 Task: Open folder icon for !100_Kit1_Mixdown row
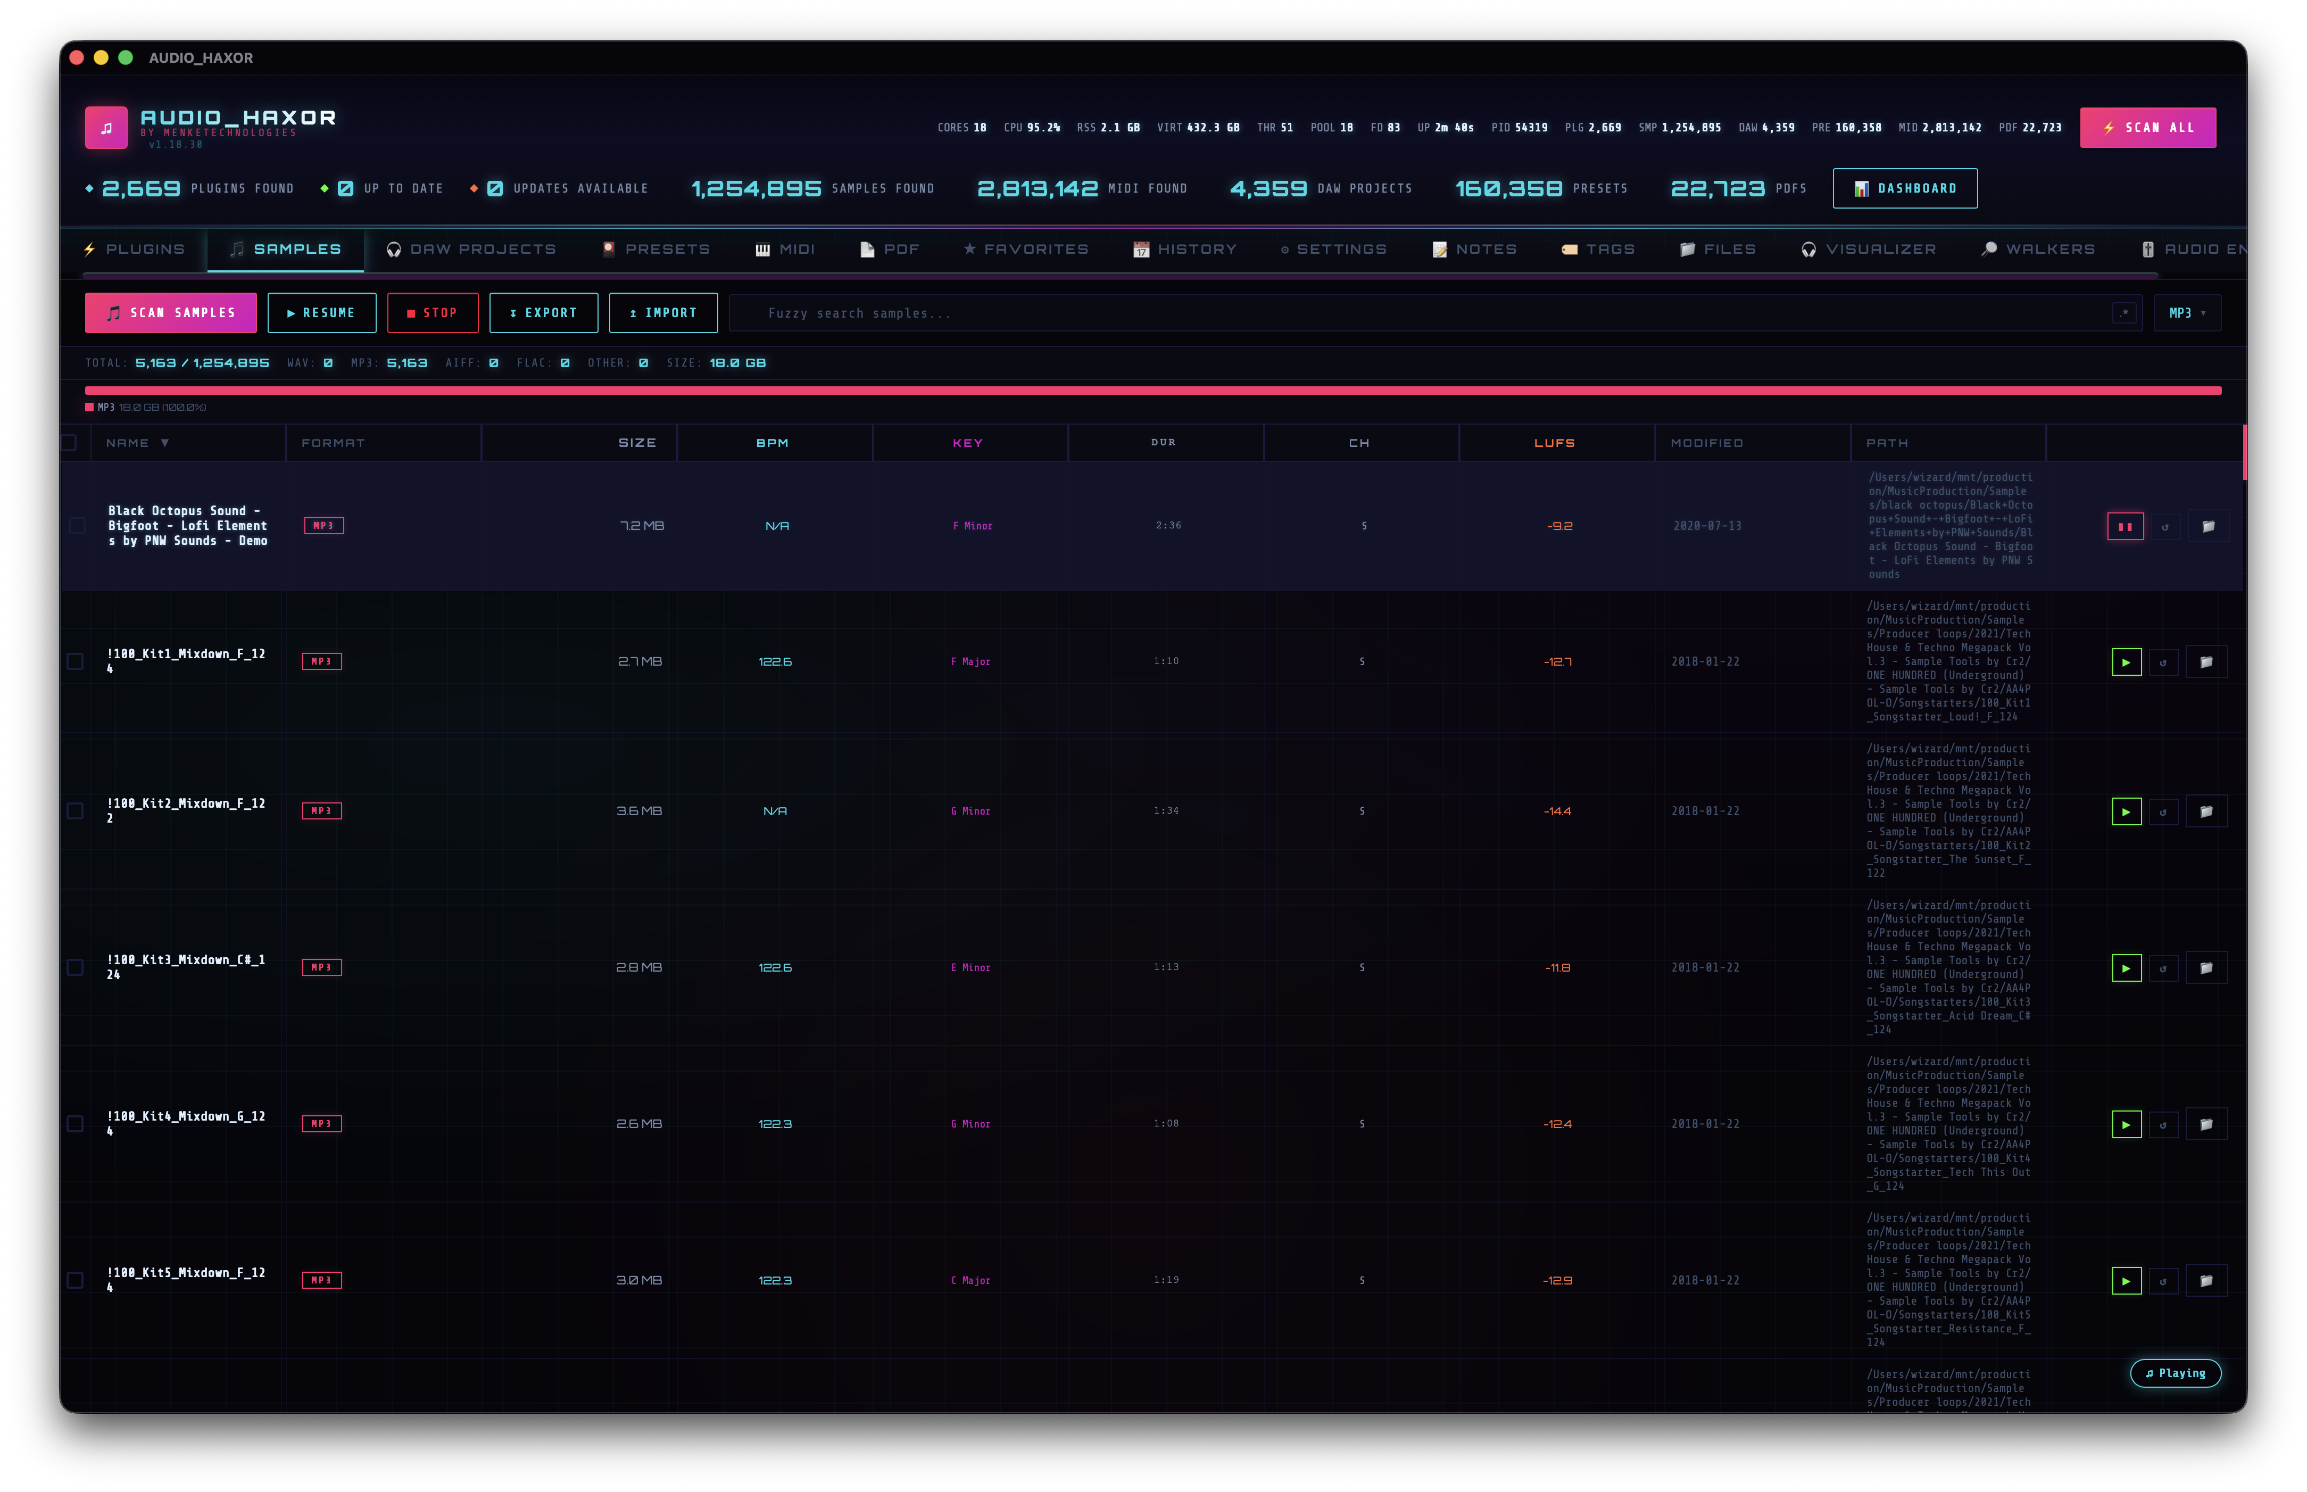2205,662
